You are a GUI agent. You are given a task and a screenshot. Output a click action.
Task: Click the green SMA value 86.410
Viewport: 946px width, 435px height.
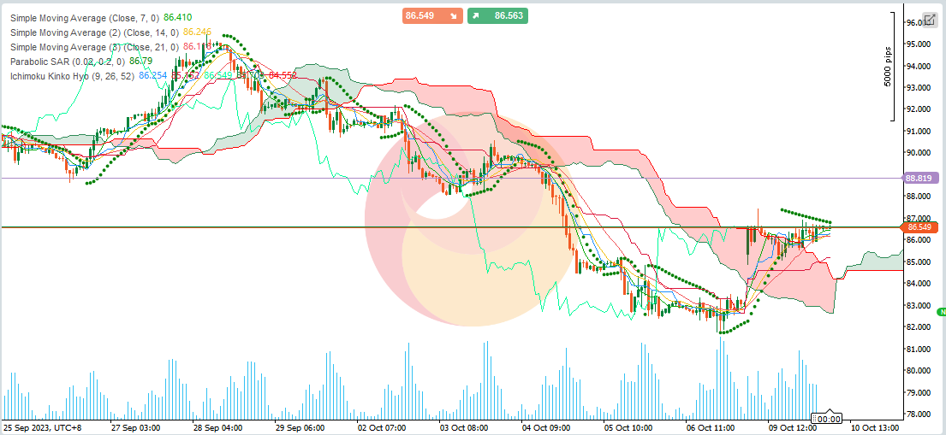click(x=177, y=18)
